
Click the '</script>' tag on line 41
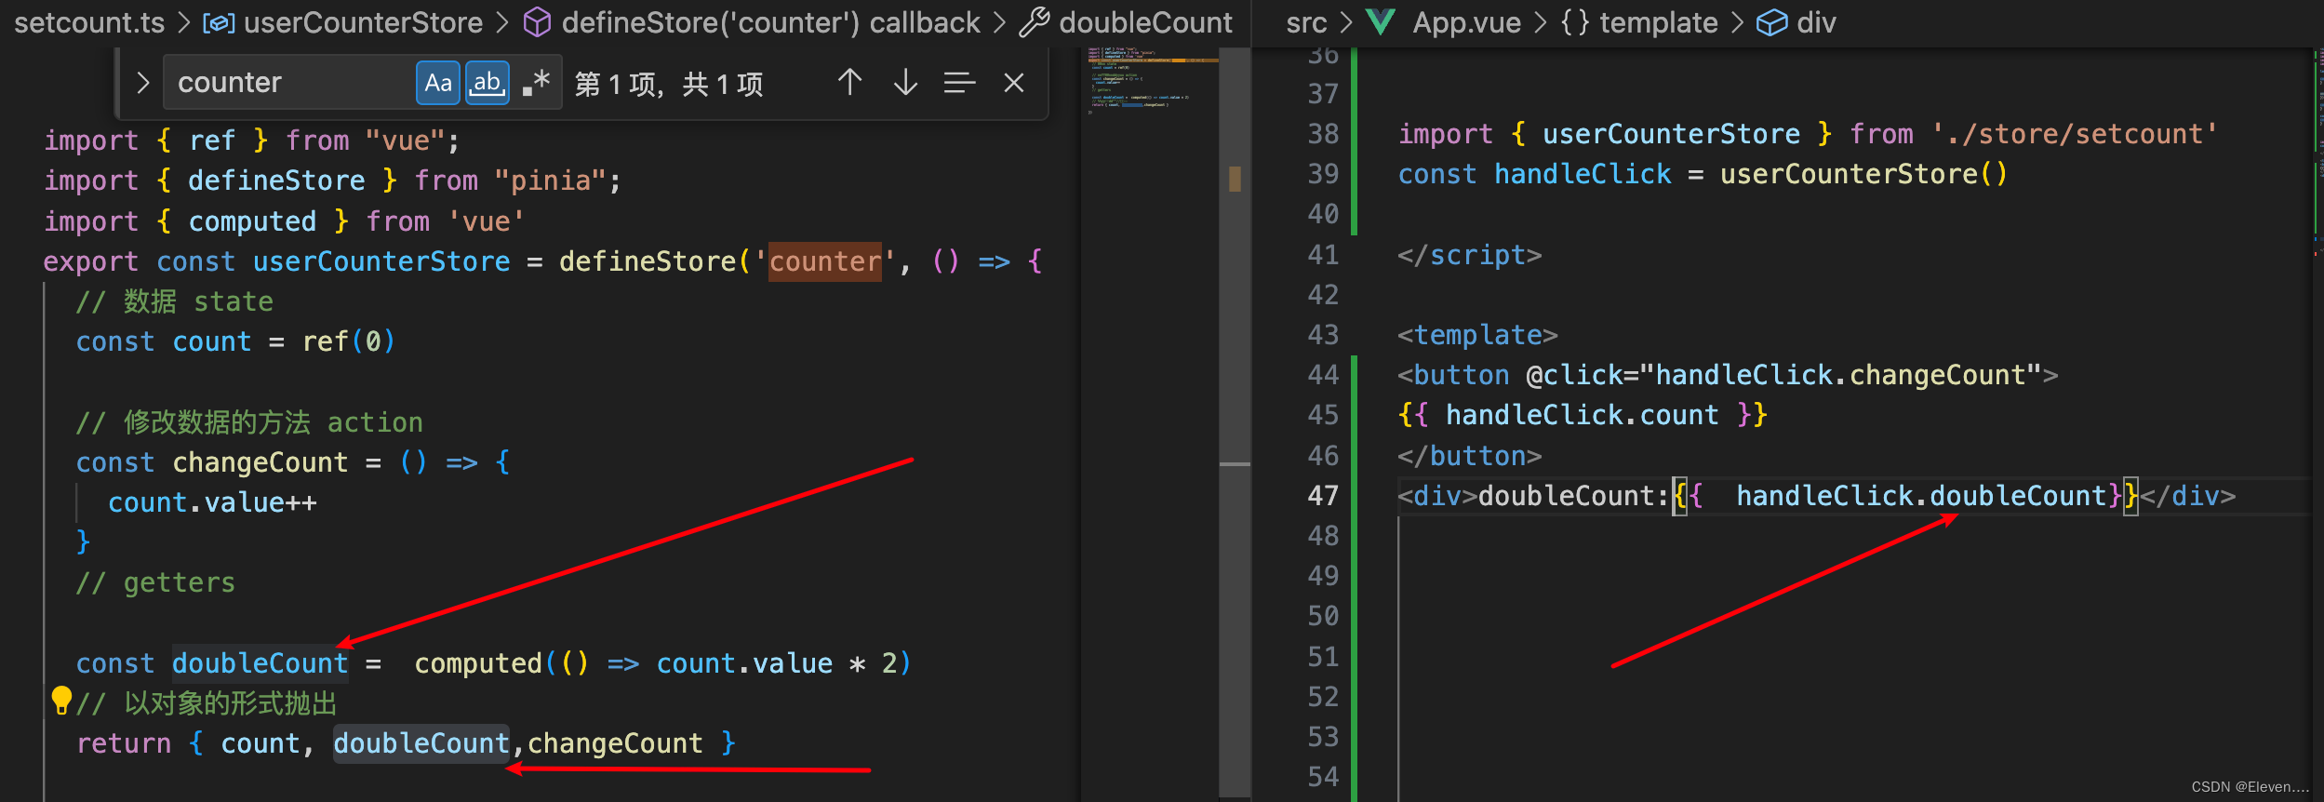1469,255
